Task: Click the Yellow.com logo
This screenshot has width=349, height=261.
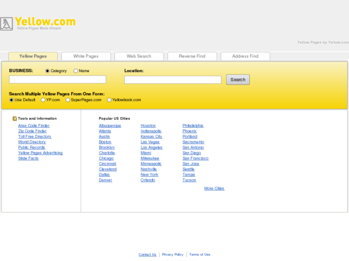Action: 38,23
